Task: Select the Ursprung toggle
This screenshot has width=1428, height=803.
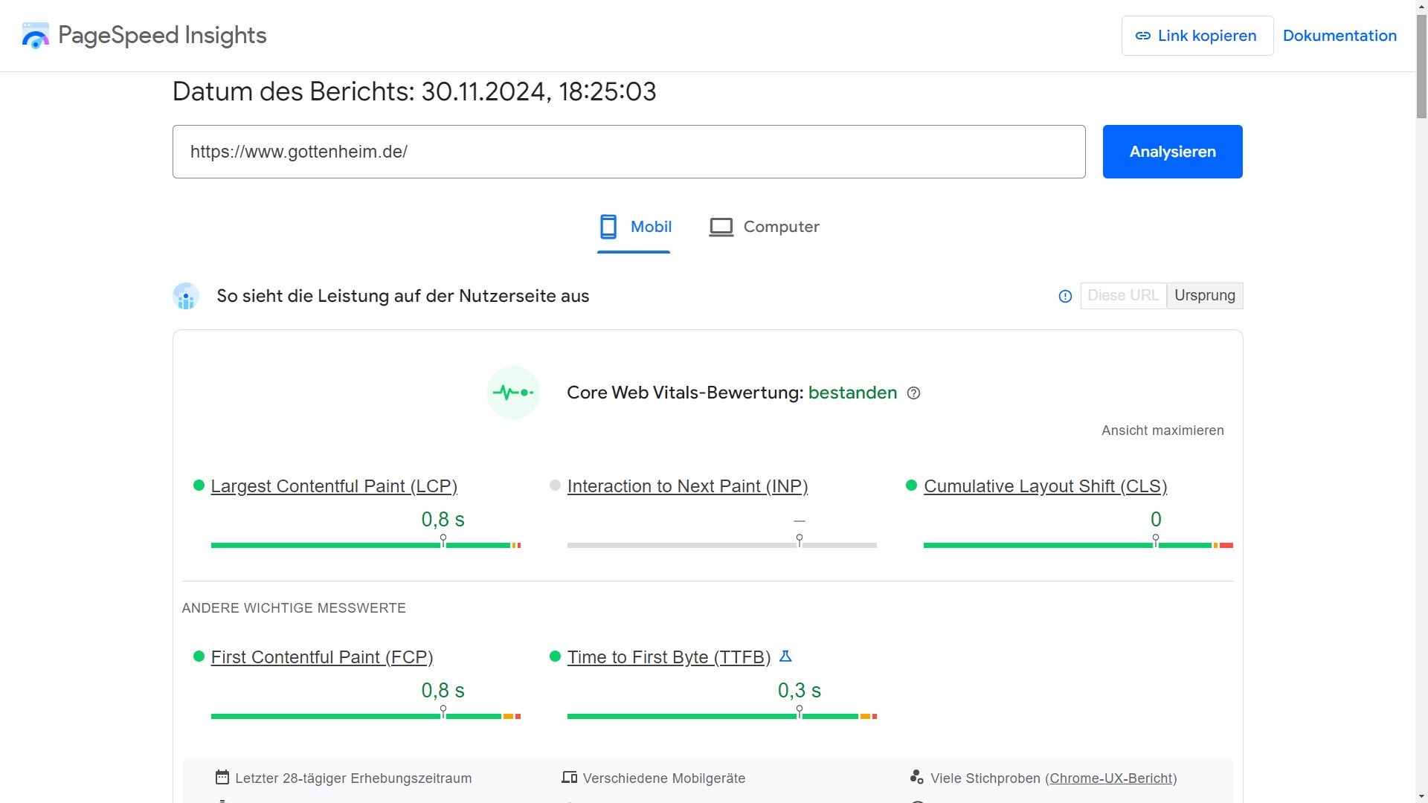Action: click(x=1205, y=296)
